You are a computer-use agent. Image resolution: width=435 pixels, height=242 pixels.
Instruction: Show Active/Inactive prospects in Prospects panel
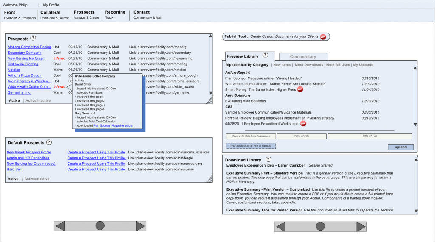[x=38, y=101]
